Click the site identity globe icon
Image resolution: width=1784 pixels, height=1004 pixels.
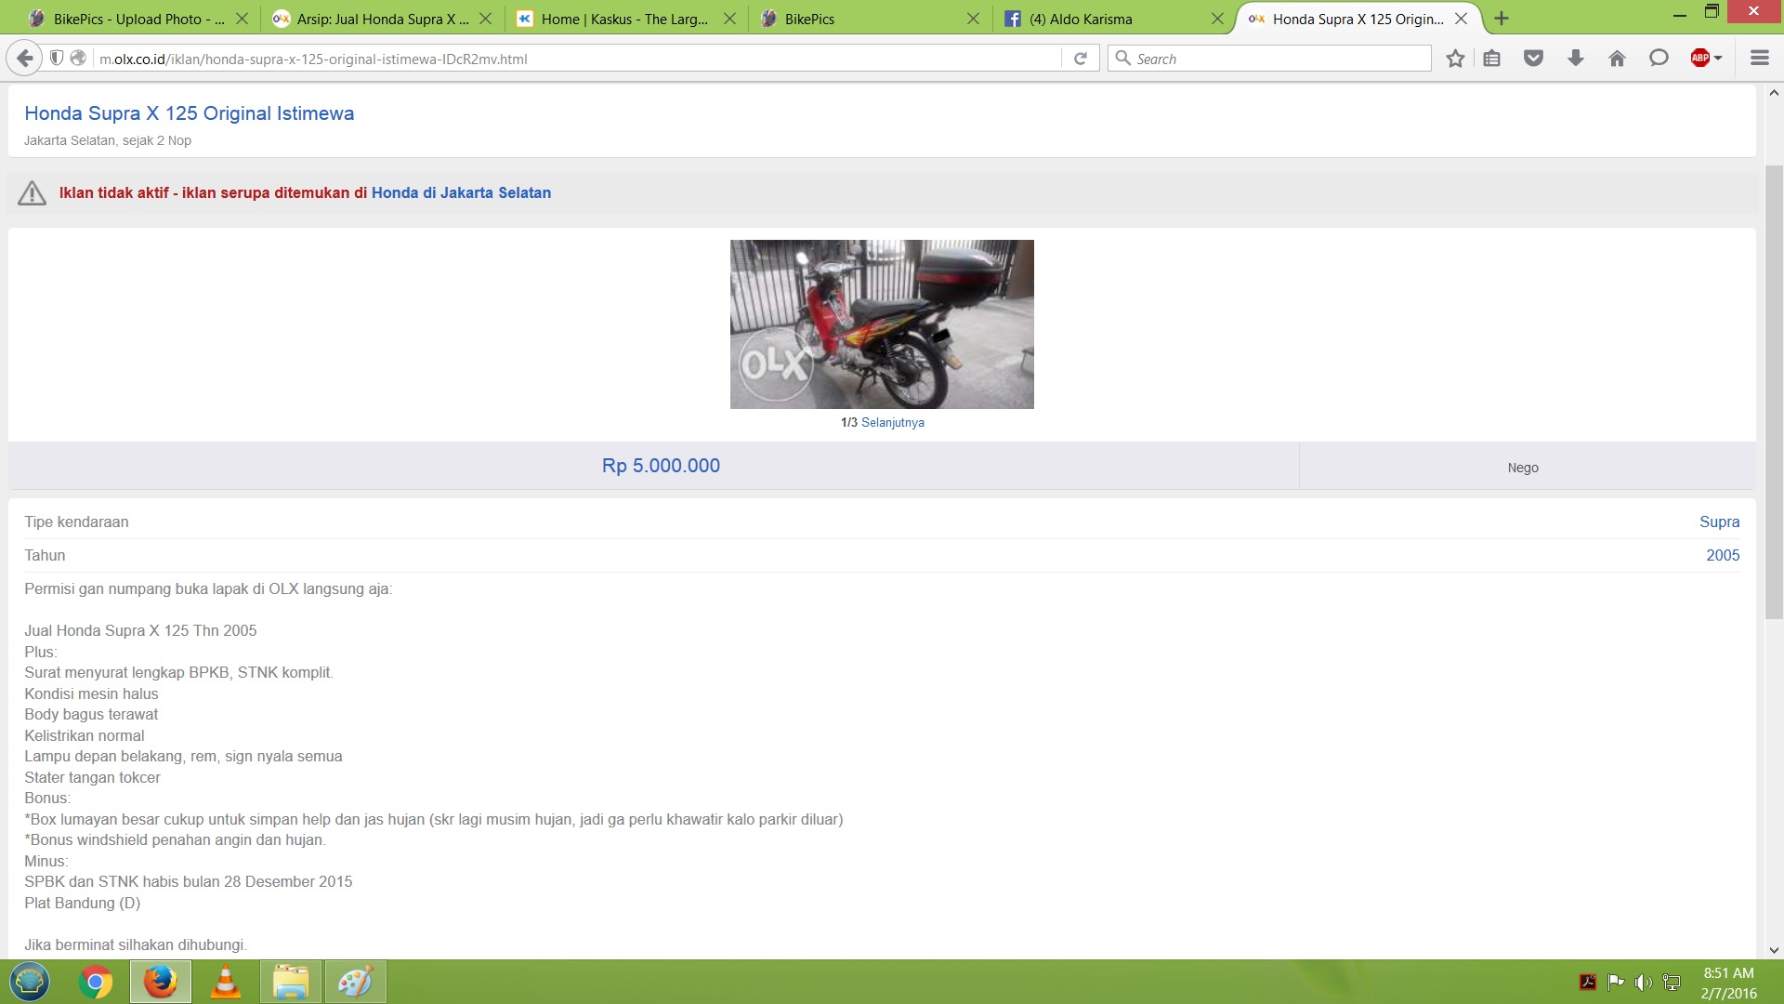coord(79,59)
